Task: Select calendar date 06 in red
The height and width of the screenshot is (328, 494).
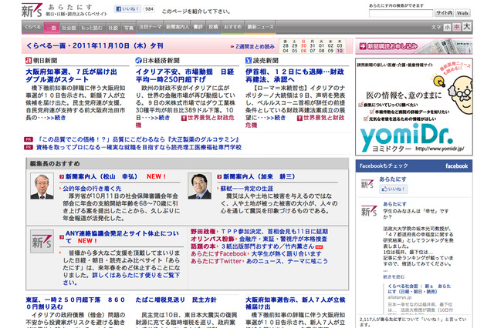Action: 303,51
